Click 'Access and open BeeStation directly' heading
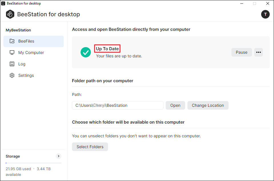This screenshot has width=274, height=181. [131, 29]
